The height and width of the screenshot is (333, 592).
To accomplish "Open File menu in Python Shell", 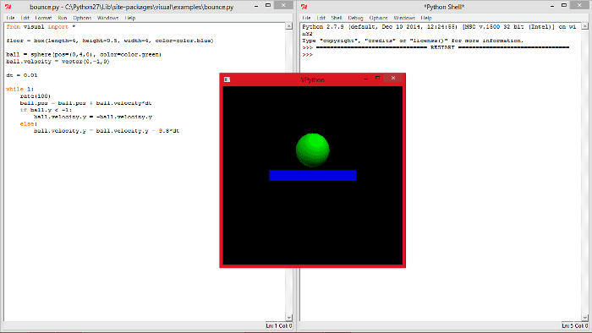I will click(306, 18).
